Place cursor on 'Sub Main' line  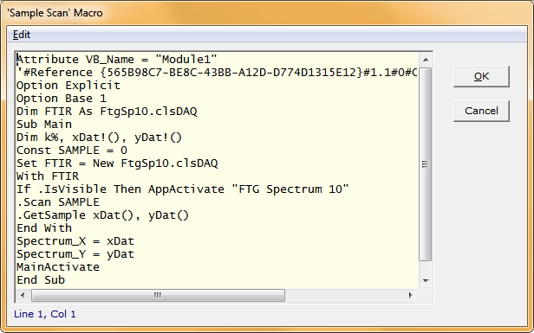pyautogui.click(x=44, y=125)
